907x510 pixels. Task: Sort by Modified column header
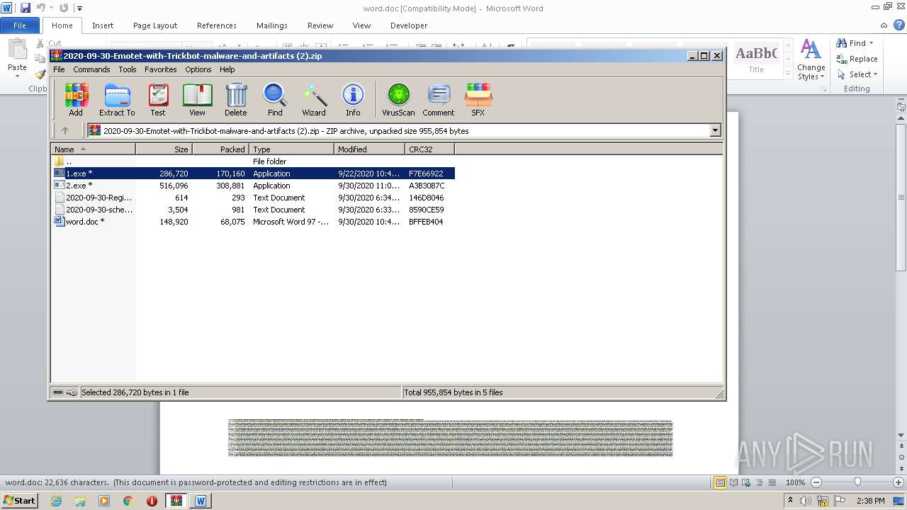369,149
